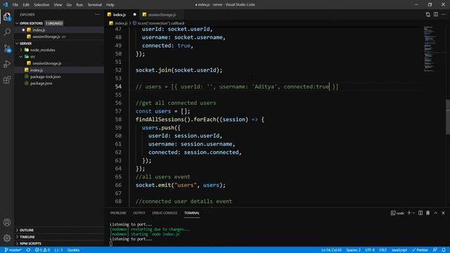The width and height of the screenshot is (450, 253).
Task: Select sessionStorage.js in Open Editors list
Action: pos(59,37)
